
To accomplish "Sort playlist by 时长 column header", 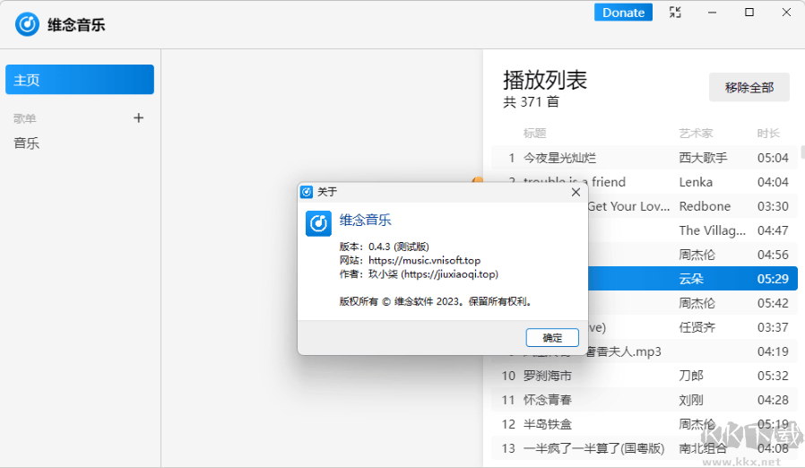I will [768, 134].
